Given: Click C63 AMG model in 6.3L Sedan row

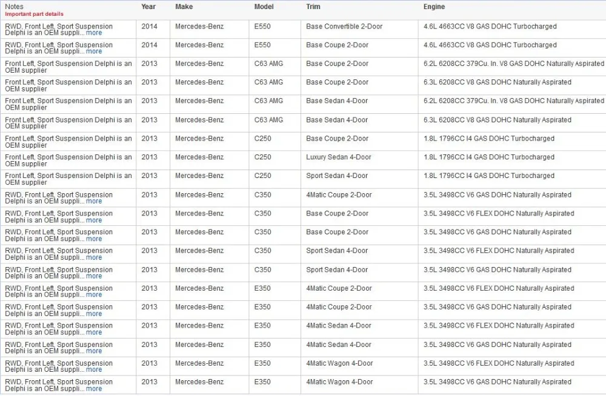Looking at the screenshot, I should pos(268,120).
